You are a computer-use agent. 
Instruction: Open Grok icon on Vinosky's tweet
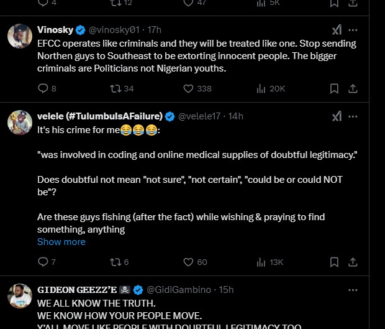[x=336, y=30]
